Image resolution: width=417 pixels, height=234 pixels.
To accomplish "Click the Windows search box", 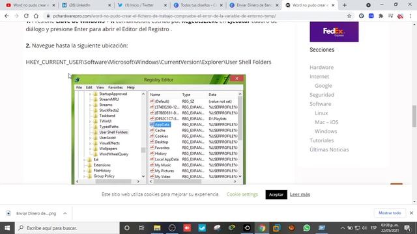I will pos(67,228).
